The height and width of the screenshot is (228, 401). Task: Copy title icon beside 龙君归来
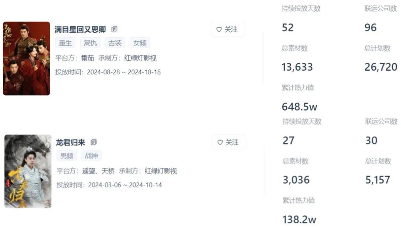[x=93, y=142]
